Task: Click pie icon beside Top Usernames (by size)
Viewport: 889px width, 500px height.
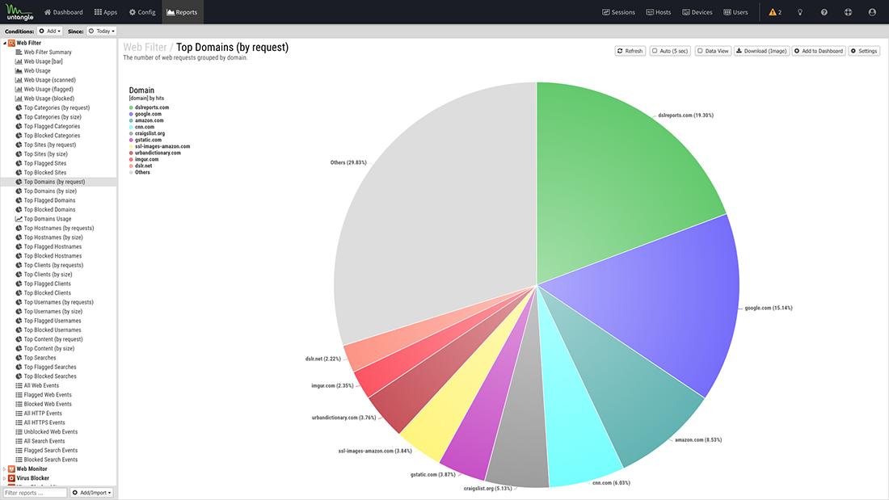Action: point(19,311)
